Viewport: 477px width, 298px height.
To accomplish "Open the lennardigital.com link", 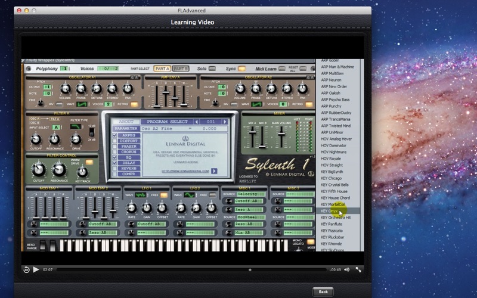I will tap(185, 171).
